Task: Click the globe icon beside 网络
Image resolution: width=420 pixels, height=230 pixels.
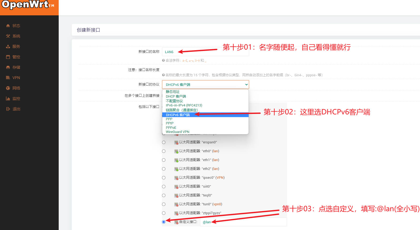Action: pyautogui.click(x=8, y=88)
